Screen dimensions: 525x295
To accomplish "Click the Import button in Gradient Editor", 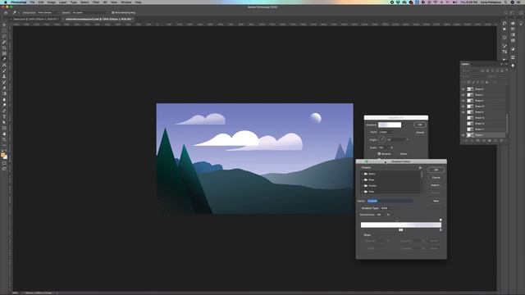I will [x=436, y=185].
